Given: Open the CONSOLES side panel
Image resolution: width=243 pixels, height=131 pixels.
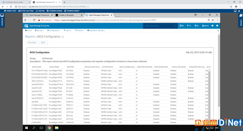Looking at the screenshot, I should pos(2,20).
